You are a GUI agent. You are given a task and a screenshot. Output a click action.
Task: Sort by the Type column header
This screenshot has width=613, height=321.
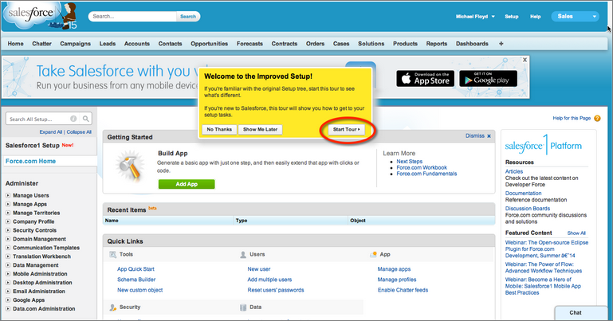click(x=242, y=221)
